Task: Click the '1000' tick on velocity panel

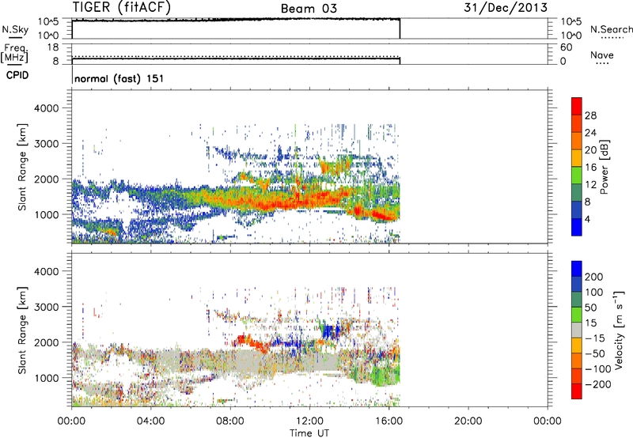Action: tap(46, 378)
